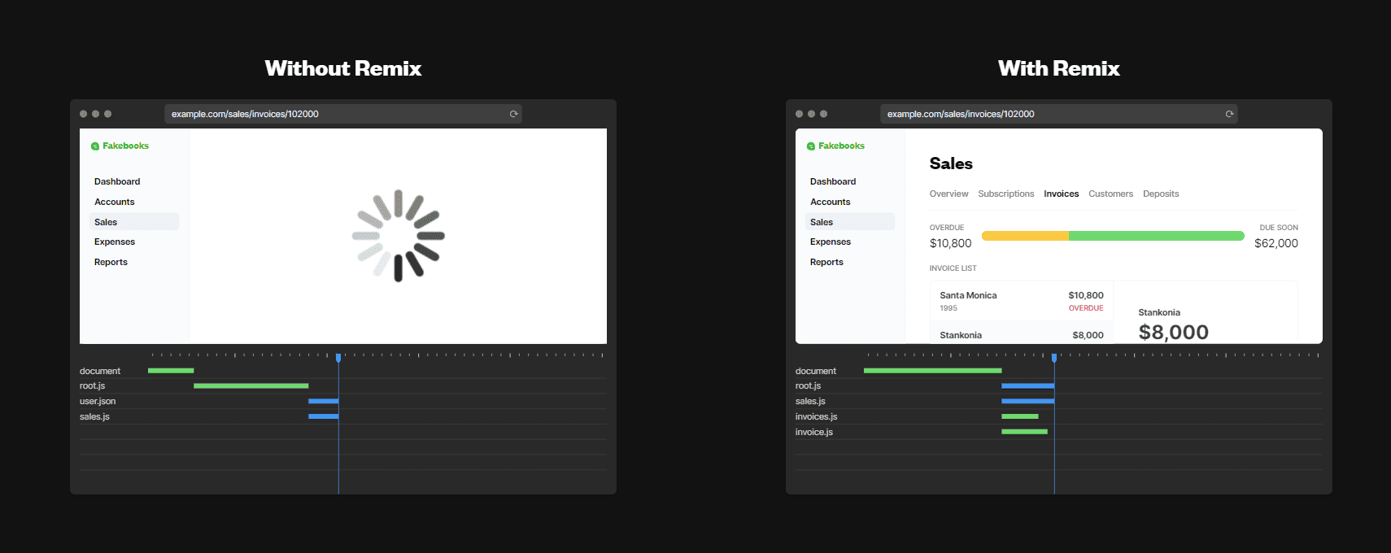This screenshot has height=553, width=1391.
Task: Click invoices.js green bar in With Remix
Action: 1020,416
